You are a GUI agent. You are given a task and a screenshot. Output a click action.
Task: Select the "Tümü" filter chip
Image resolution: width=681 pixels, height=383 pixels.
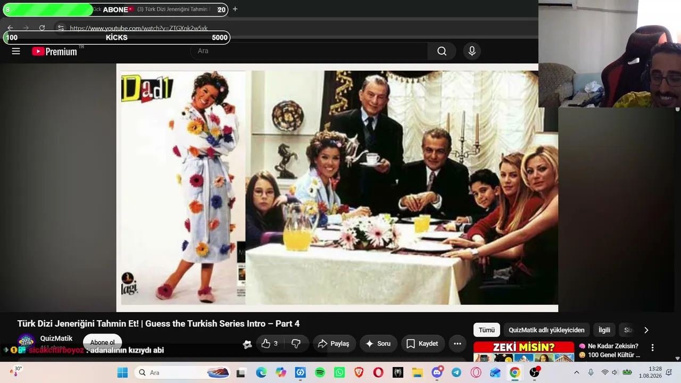click(x=487, y=330)
